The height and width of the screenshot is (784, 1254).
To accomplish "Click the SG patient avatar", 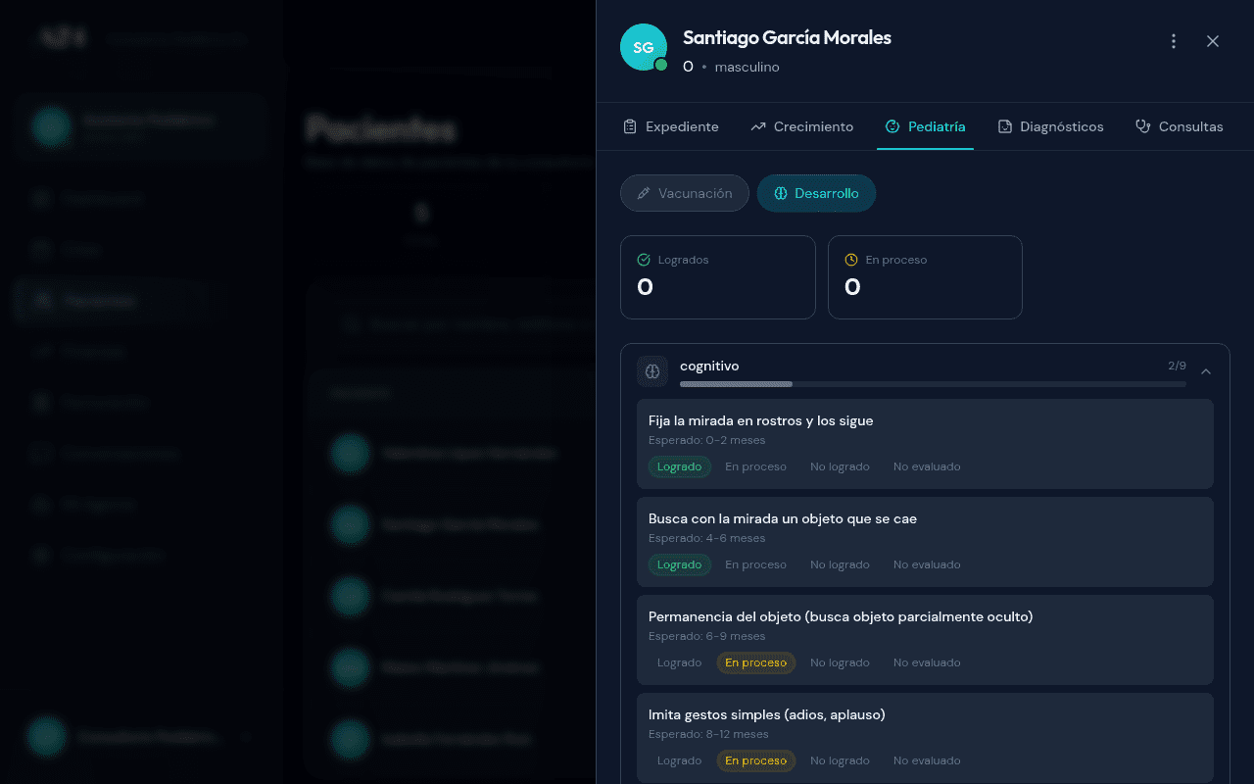I will point(643,46).
